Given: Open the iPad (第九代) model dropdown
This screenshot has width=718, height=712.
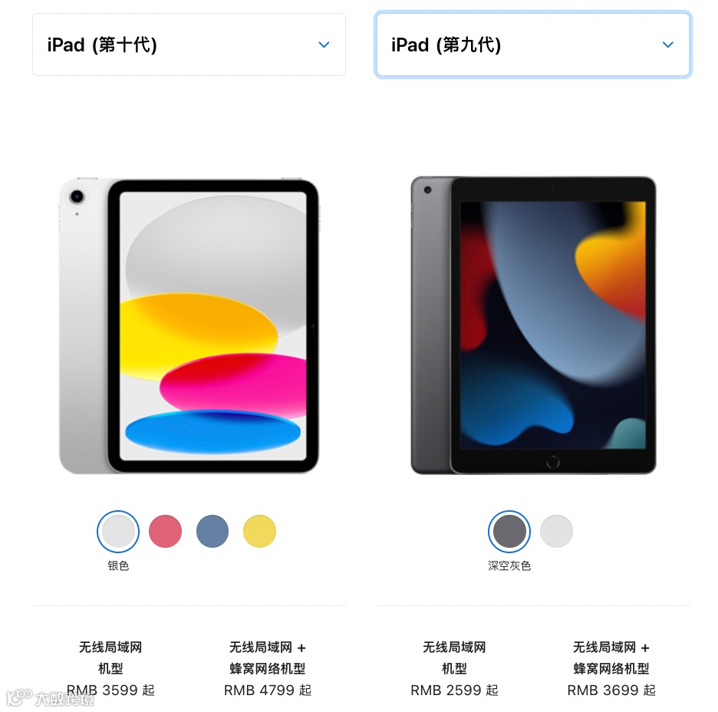Looking at the screenshot, I should tap(533, 44).
